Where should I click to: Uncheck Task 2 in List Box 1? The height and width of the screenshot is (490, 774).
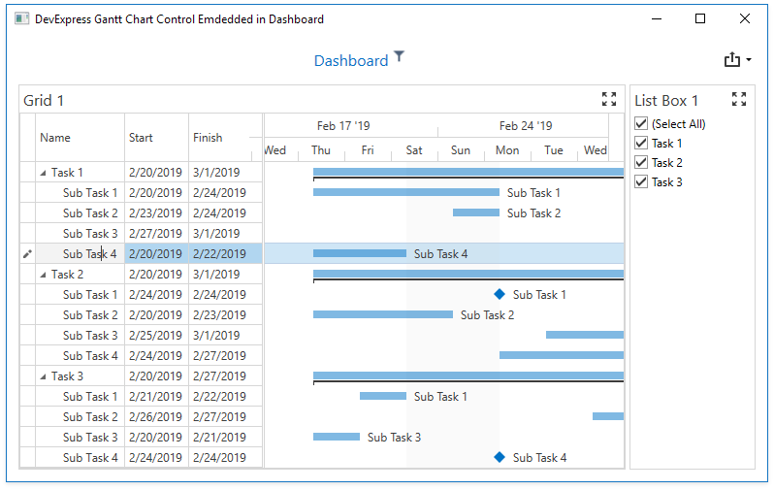click(x=641, y=162)
